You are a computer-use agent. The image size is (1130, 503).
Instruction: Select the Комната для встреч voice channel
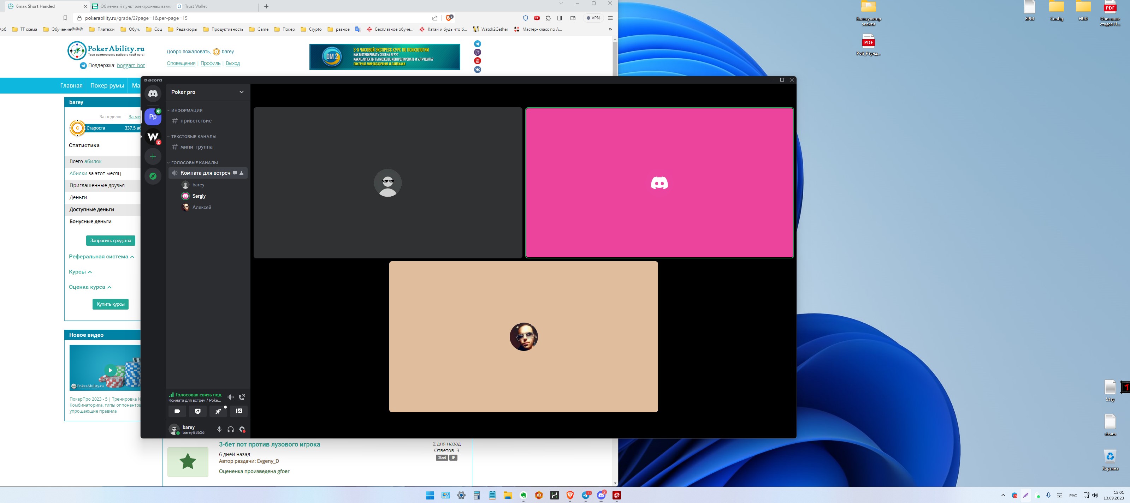point(205,173)
